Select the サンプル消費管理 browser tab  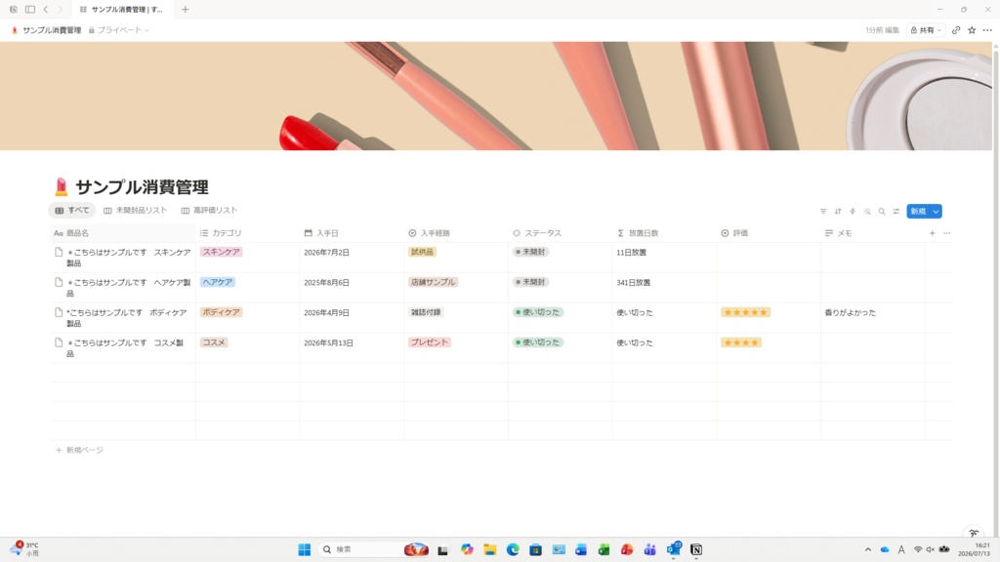pos(121,10)
